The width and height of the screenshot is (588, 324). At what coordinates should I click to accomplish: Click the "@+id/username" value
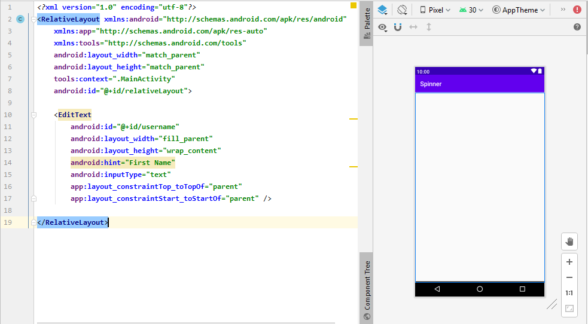148,127
